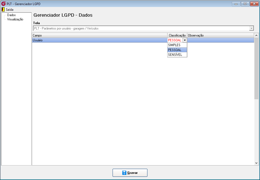
Task: Choose PESSOAL in the open dropdown list
Action: point(177,50)
